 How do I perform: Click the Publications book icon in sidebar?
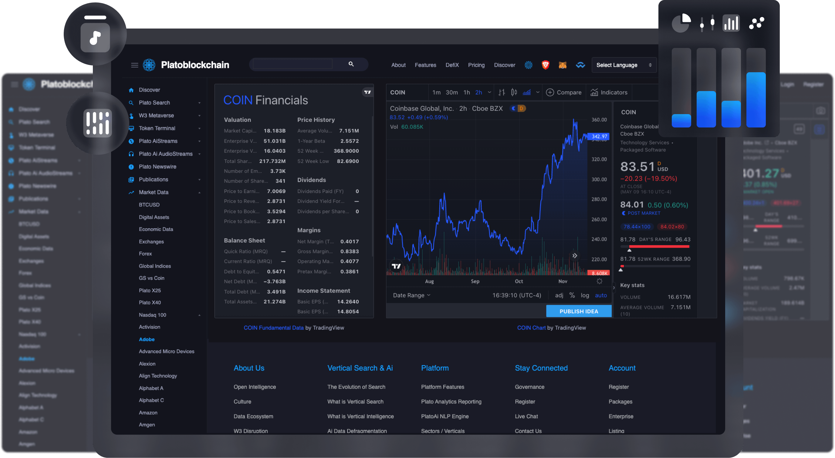click(x=131, y=180)
